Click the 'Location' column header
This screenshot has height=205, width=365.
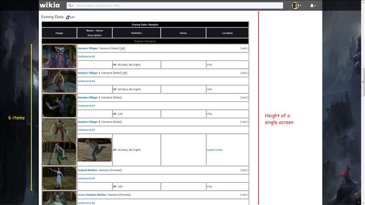click(x=228, y=33)
